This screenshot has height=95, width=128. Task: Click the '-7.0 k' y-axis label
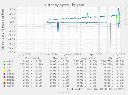click(12, 52)
